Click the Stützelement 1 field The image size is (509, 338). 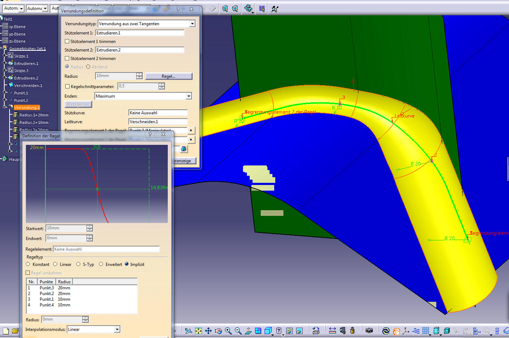[x=140, y=33]
